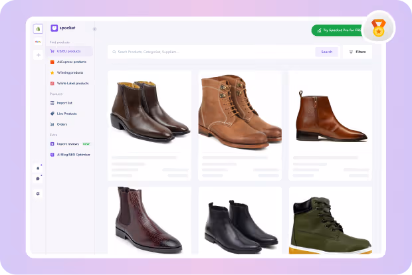The image size is (412, 275).
Task: Open Import reviews
Action: click(68, 144)
